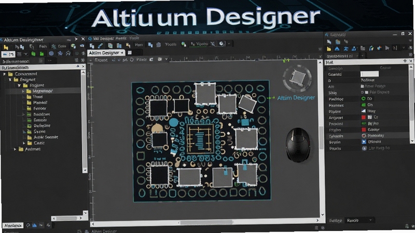Viewport: 415px width, 233px height.
Task: Open the Eoh menu in left toolbar
Action: pos(43,47)
